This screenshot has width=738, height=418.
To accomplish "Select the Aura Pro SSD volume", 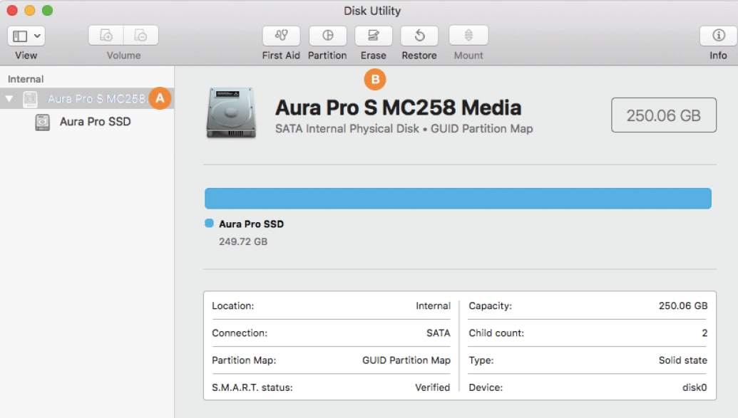I will pyautogui.click(x=95, y=122).
